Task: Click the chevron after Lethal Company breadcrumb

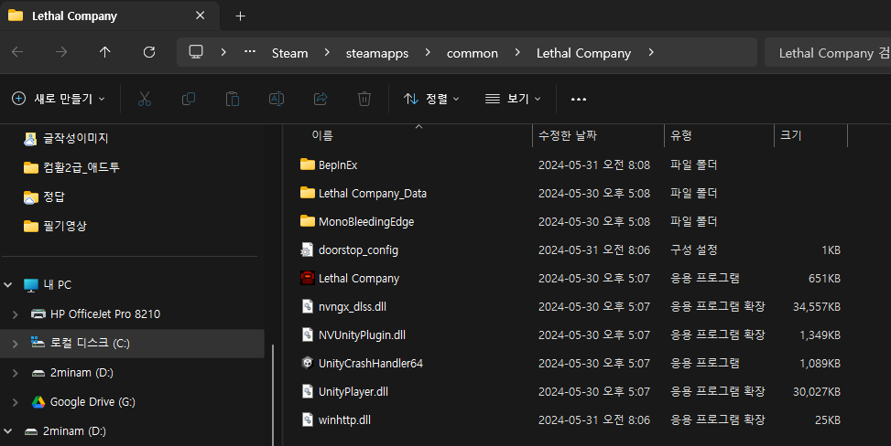Action: tap(651, 52)
